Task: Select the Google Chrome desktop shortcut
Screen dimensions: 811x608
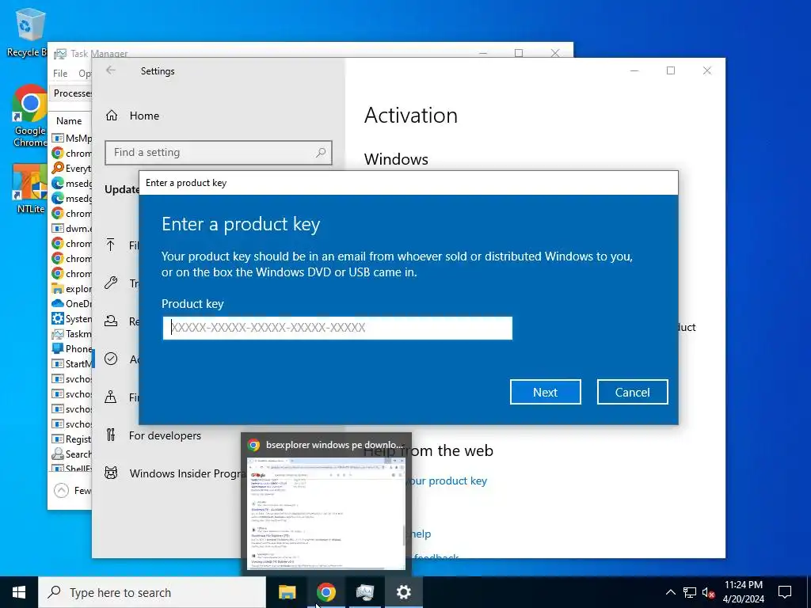Action: [x=29, y=116]
